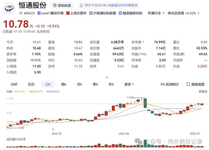Click the MA10 8.77 indicator label
This screenshot has width=209, height=150.
point(36,92)
